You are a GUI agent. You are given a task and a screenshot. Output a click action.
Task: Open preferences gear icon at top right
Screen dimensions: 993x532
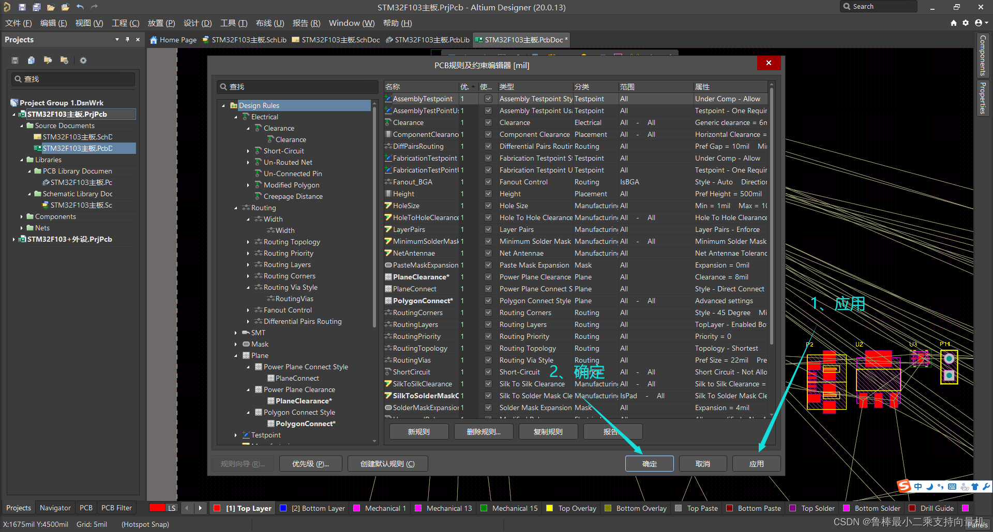[966, 23]
